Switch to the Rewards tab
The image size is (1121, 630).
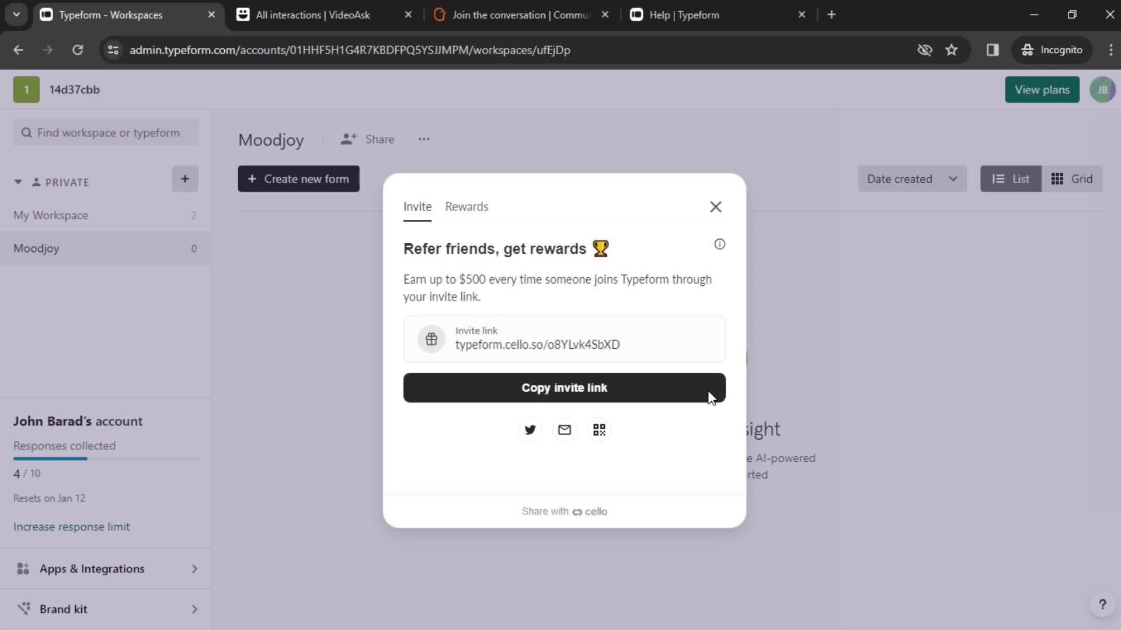coord(467,206)
